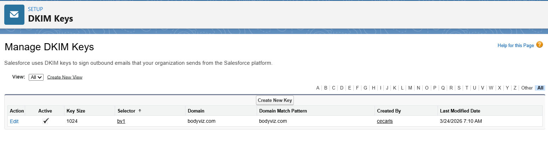Click the Create New Key button
Screen dimensions: 548x144
pyautogui.click(x=275, y=100)
